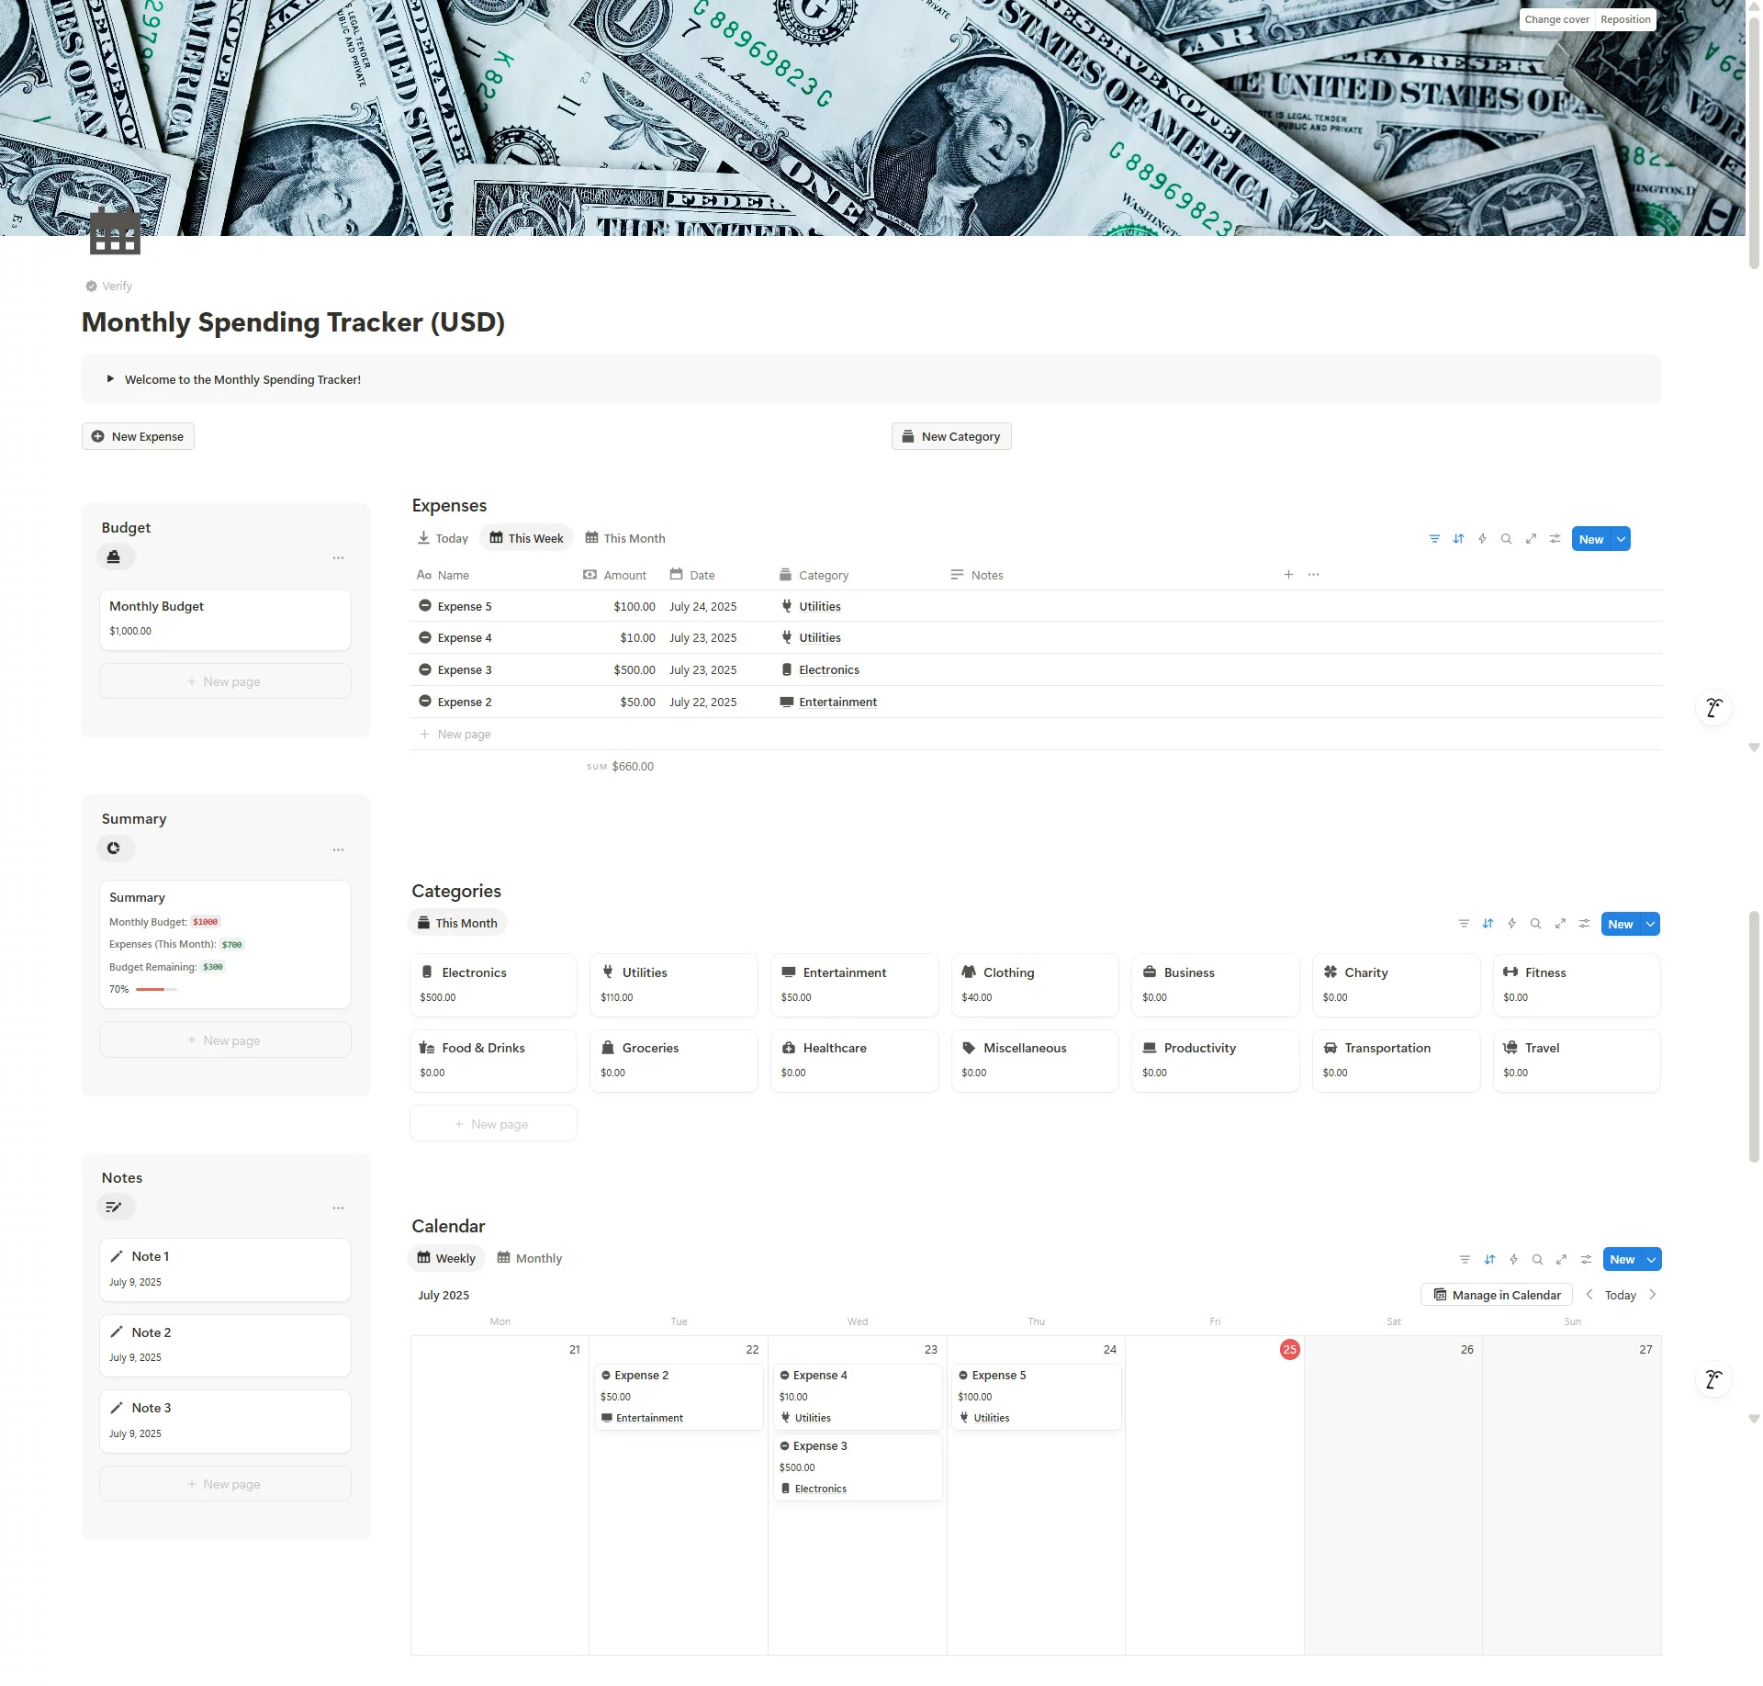
Task: Click the Change cover button
Action: coord(1556,19)
